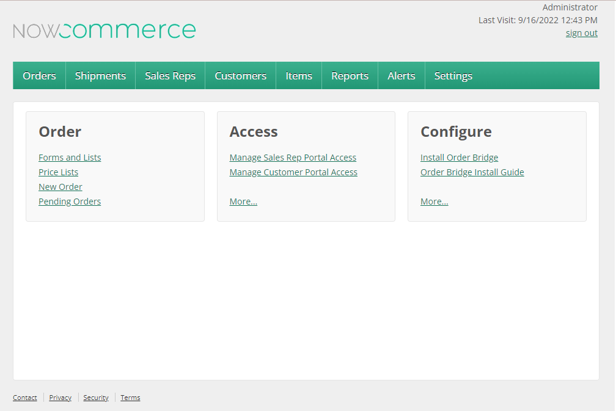Open Install Order Bridge link
The width and height of the screenshot is (616, 411).
pyautogui.click(x=460, y=158)
